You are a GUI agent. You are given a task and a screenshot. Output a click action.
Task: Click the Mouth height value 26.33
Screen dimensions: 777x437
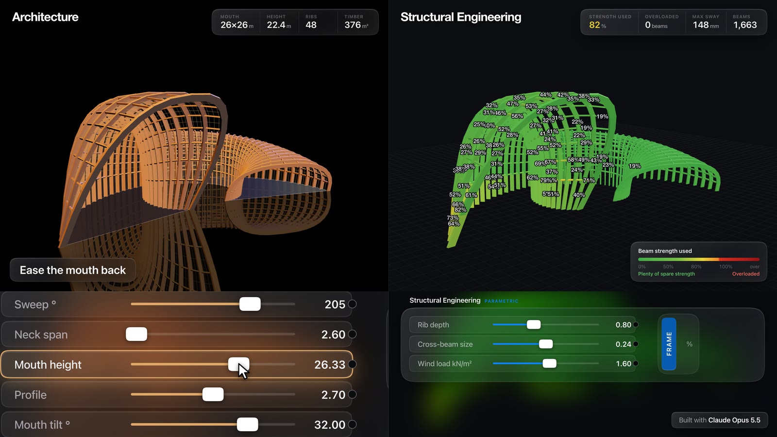330,365
